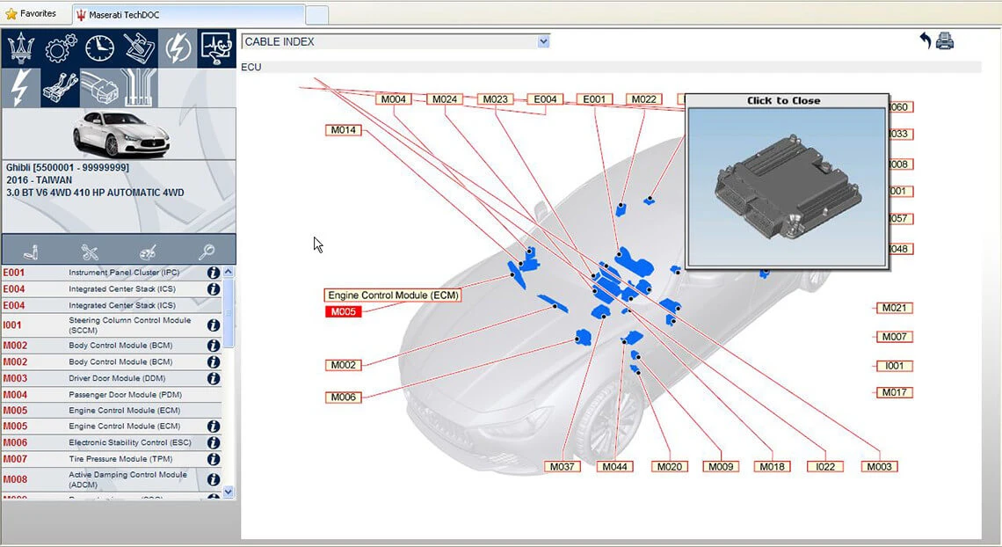1002x547 pixels.
Task: Expand the CABLE INDEX dropdown
Action: (x=543, y=41)
